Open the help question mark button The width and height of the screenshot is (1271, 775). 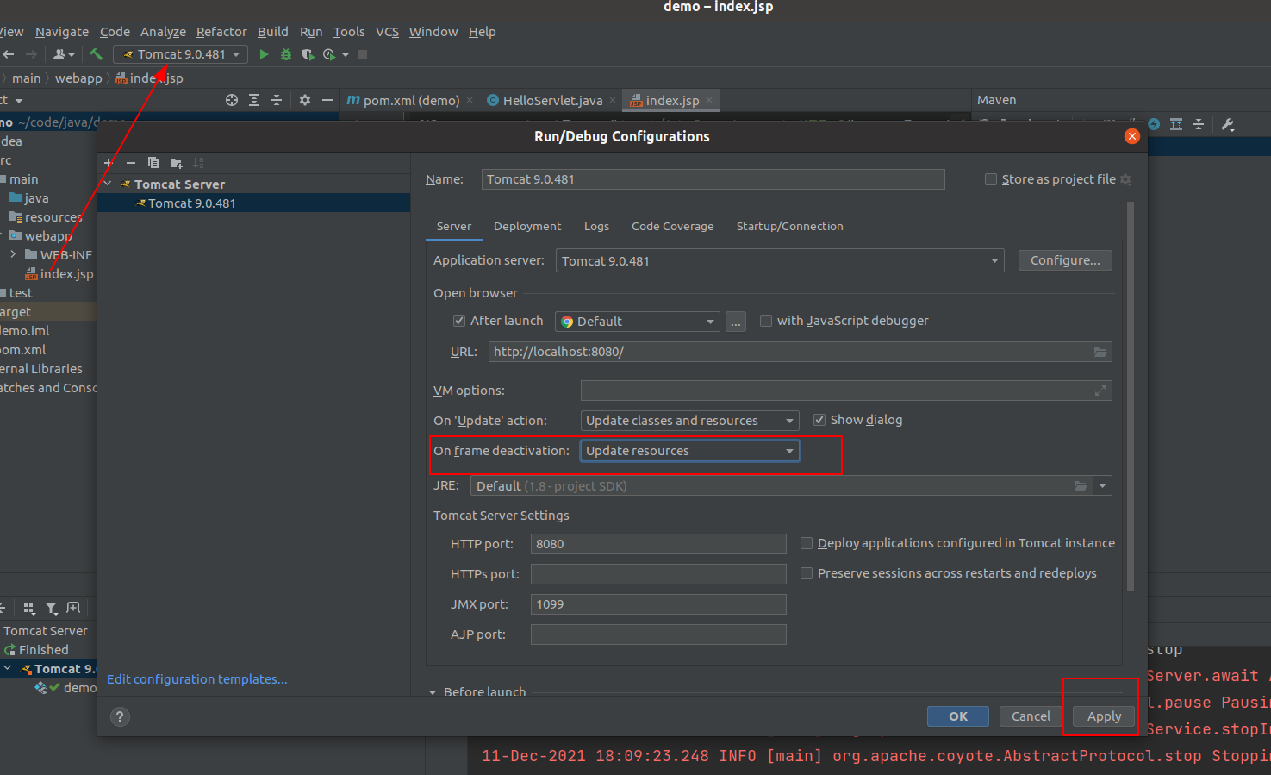click(x=121, y=716)
